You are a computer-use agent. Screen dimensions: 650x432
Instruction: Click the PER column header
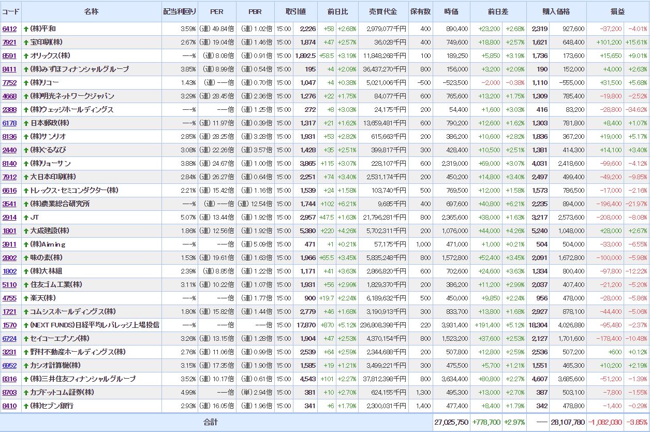pyautogui.click(x=217, y=11)
